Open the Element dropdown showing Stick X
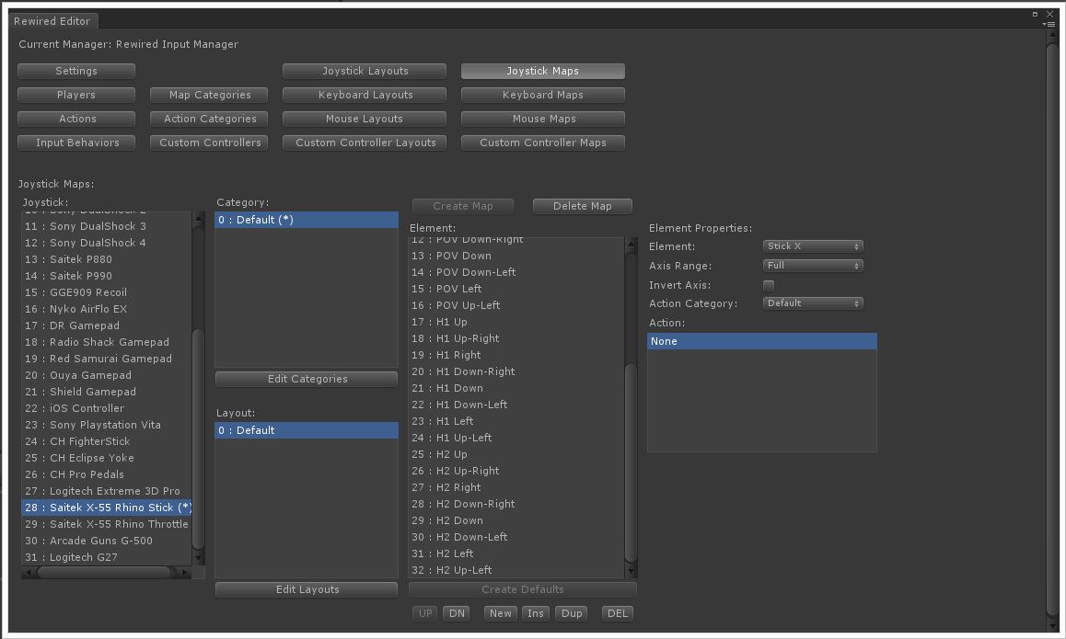 812,245
